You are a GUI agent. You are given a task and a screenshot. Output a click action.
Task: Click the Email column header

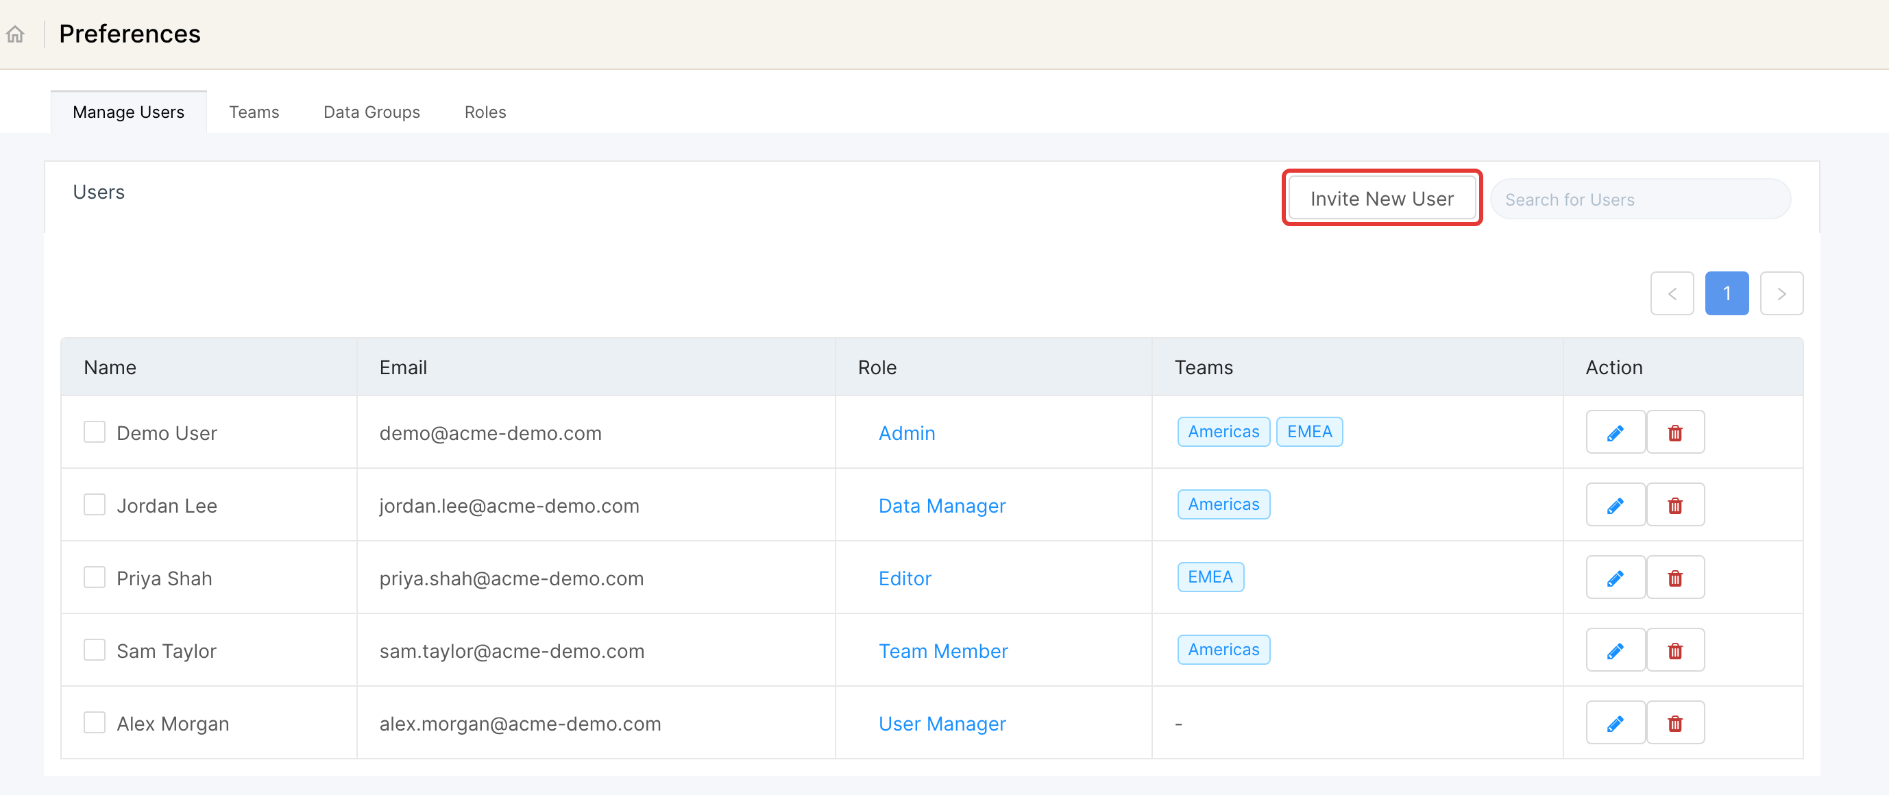pyautogui.click(x=403, y=367)
